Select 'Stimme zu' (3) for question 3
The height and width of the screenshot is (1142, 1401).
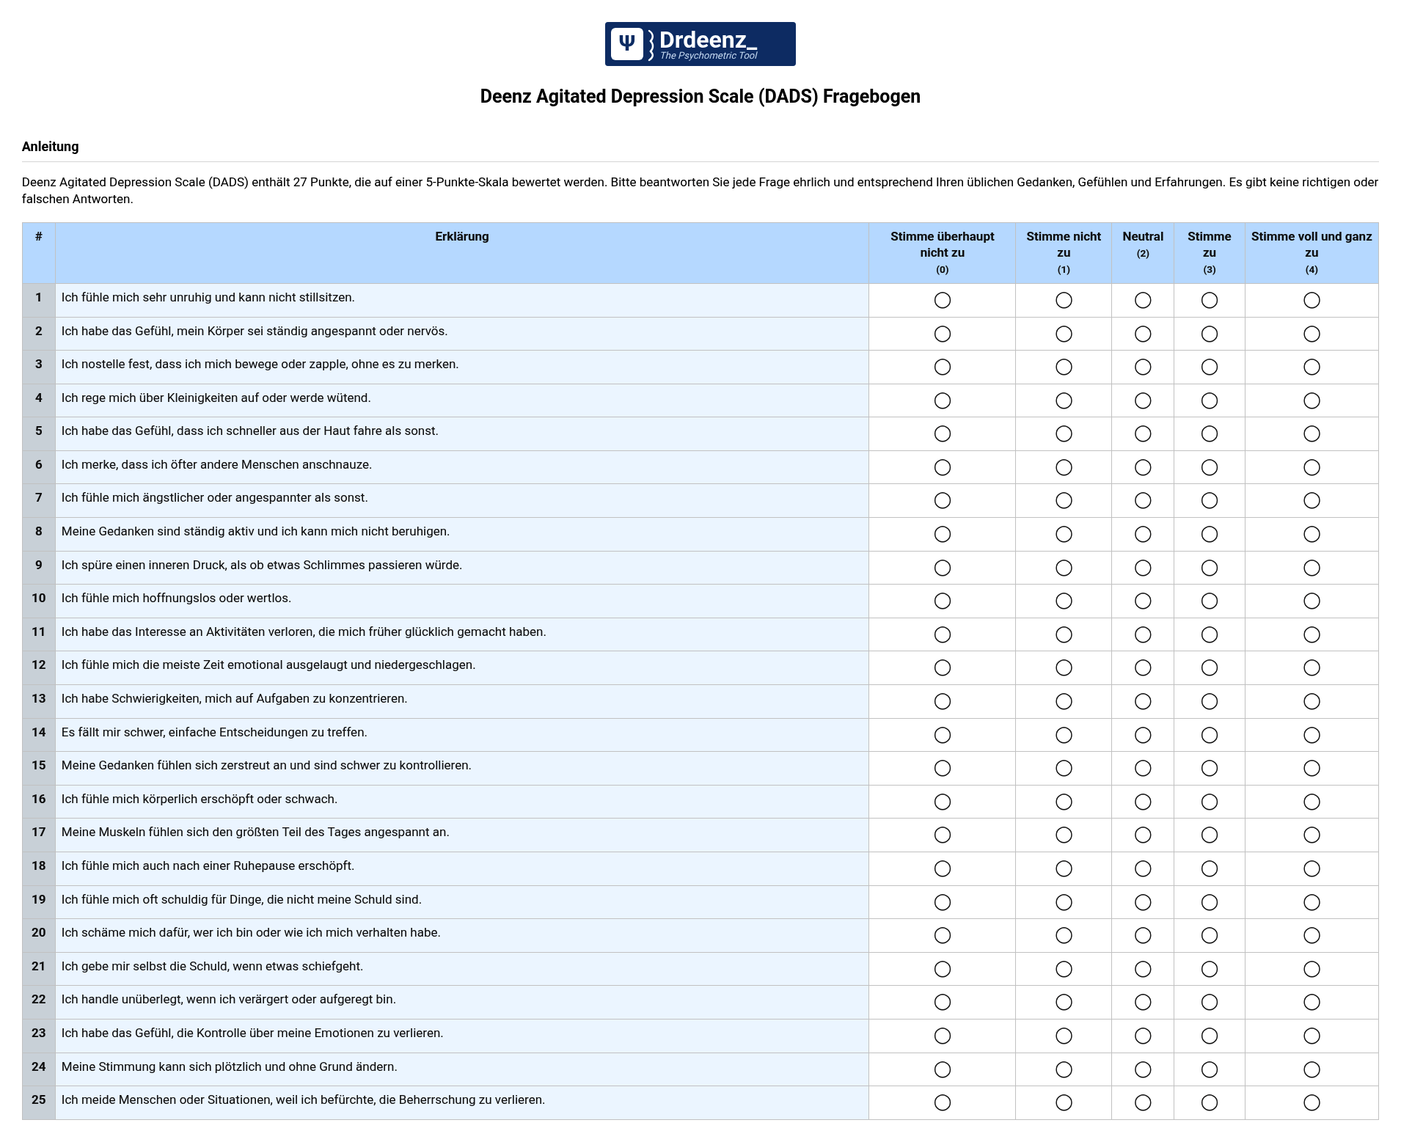1210,367
